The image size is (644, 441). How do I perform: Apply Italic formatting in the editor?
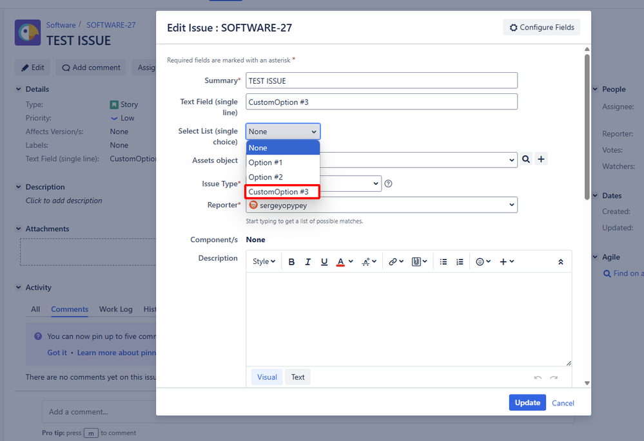click(307, 262)
